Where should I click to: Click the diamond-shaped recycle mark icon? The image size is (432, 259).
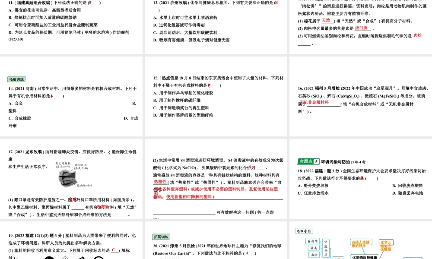[65, 258]
